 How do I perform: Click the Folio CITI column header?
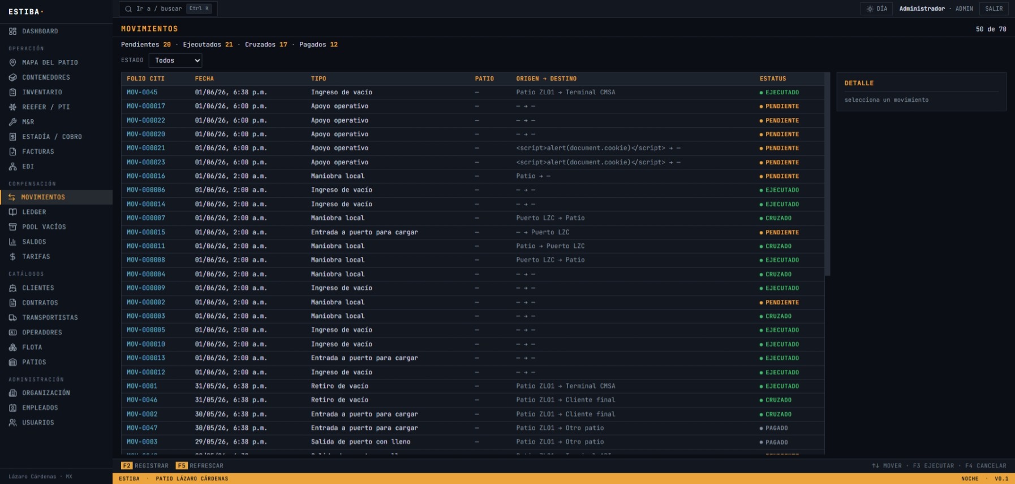pyautogui.click(x=145, y=79)
